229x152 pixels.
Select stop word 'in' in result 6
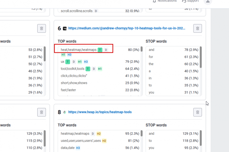click(x=150, y=78)
